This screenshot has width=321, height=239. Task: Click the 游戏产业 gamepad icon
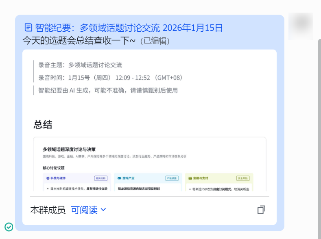(119, 178)
